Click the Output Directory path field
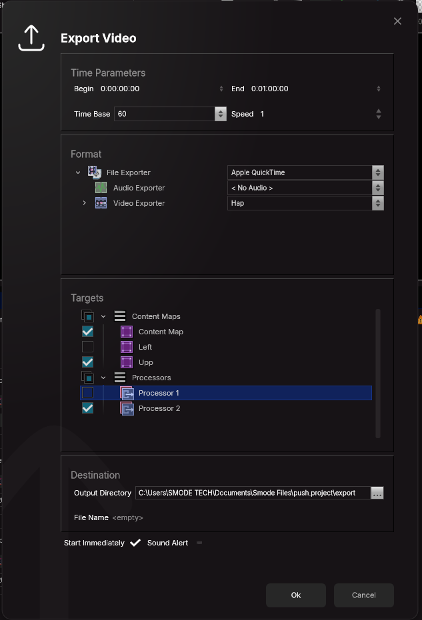This screenshot has width=422, height=620. pyautogui.click(x=253, y=493)
